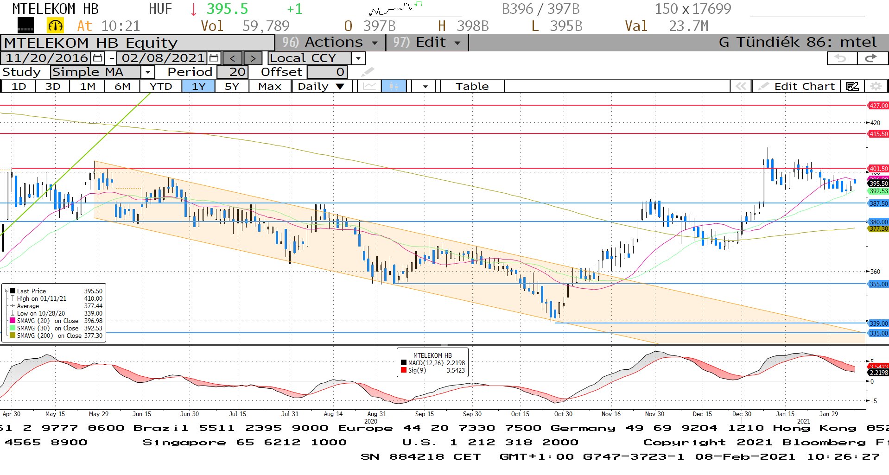Viewport: 889px width, 475px height.
Task: Click the 339.00 blue price level label
Action: click(878, 323)
